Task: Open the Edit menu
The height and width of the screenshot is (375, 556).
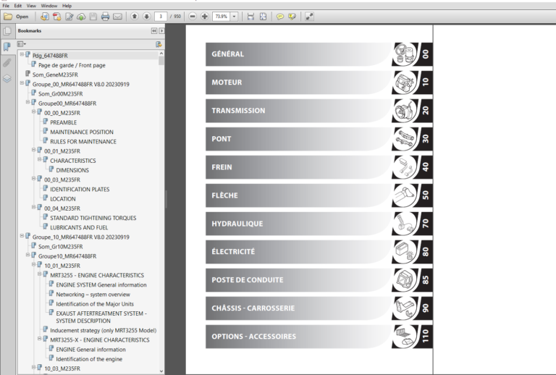Action: [x=17, y=6]
